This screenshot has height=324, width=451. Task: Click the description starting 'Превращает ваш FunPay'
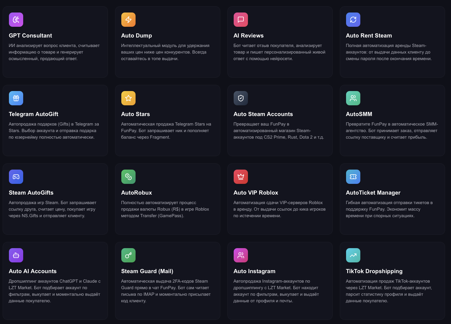point(279,131)
